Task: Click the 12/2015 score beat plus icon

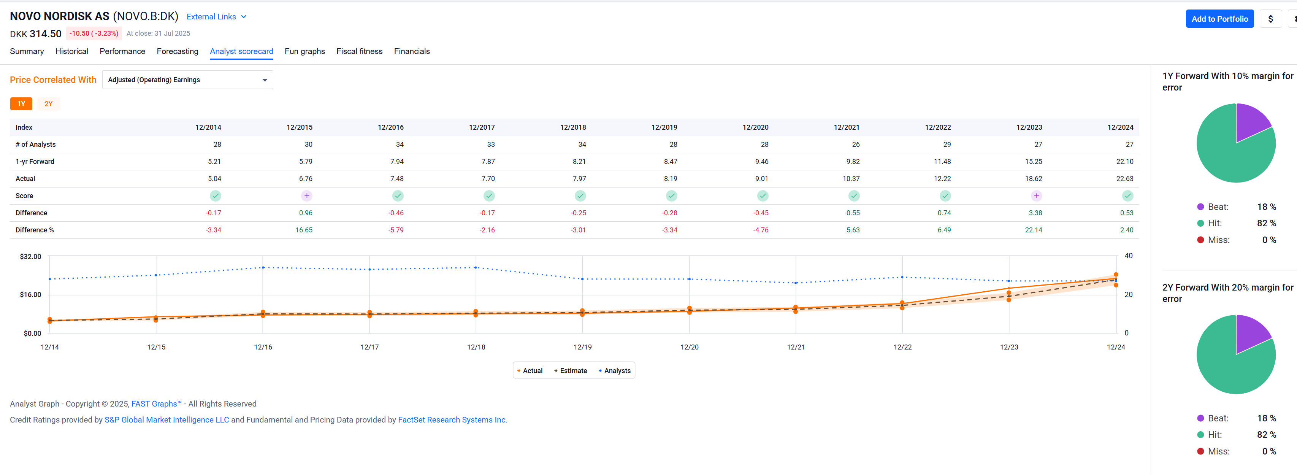Action: 307,196
